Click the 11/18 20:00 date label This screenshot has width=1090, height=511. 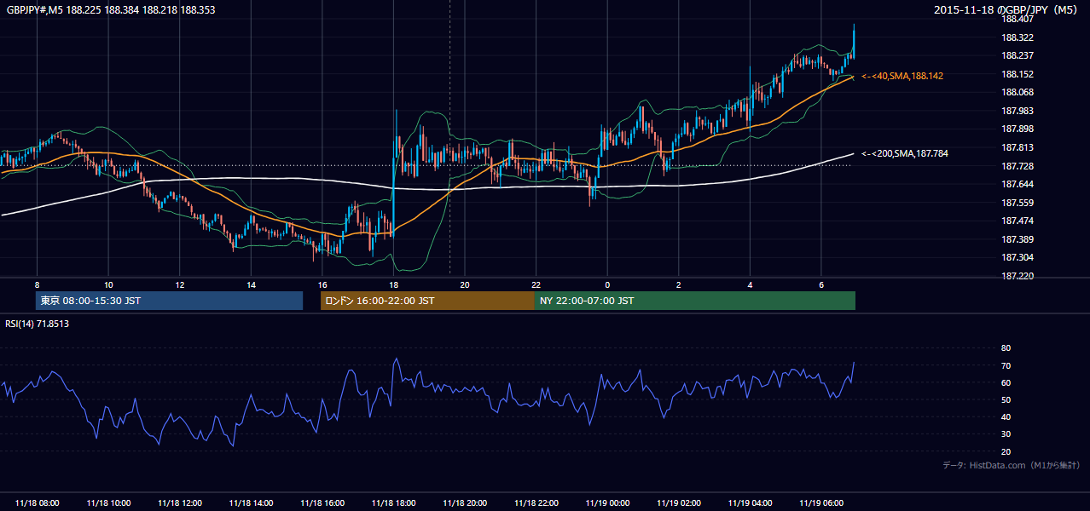pos(465,503)
